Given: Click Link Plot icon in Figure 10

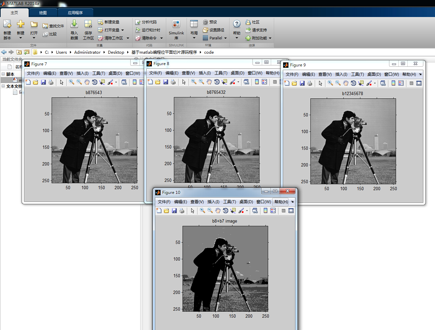Looking at the screenshot, I should pyautogui.click(x=255, y=211).
